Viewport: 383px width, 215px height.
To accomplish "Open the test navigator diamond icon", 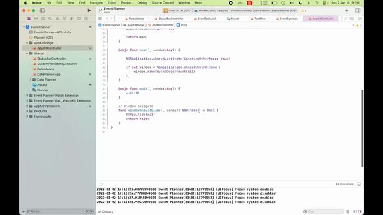I will click(65, 19).
